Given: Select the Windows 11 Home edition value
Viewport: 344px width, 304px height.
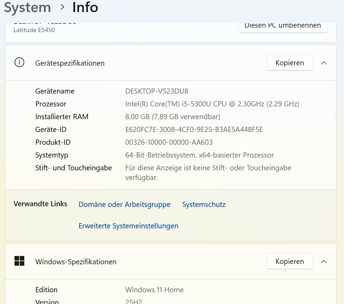Looking at the screenshot, I should (154, 290).
